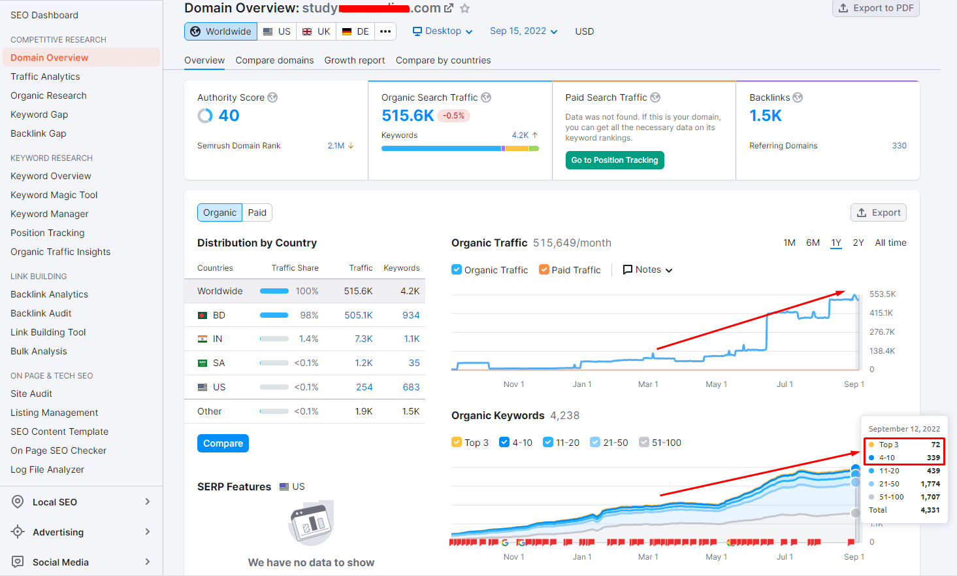Switch to the Compare domains tab
The image size is (957, 576).
click(274, 60)
